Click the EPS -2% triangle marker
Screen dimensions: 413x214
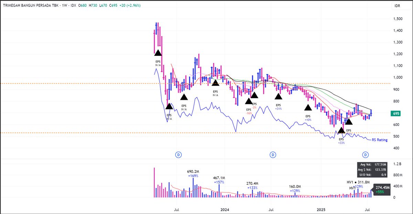click(254, 95)
